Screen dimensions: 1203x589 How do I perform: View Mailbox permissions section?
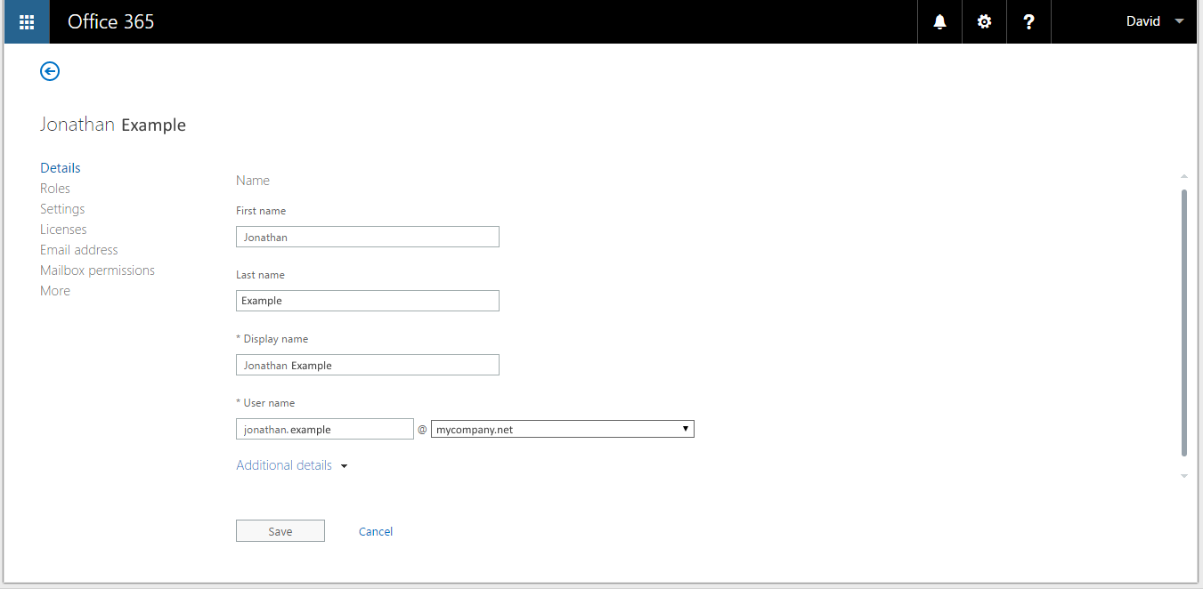coord(97,270)
